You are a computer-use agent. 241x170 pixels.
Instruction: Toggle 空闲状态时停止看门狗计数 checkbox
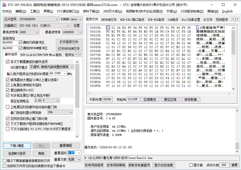(7, 119)
